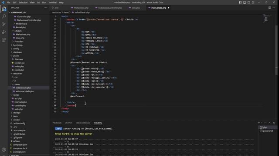Open the Selection menu
Viewport: 279px width, 156px height.
coord(23,3)
